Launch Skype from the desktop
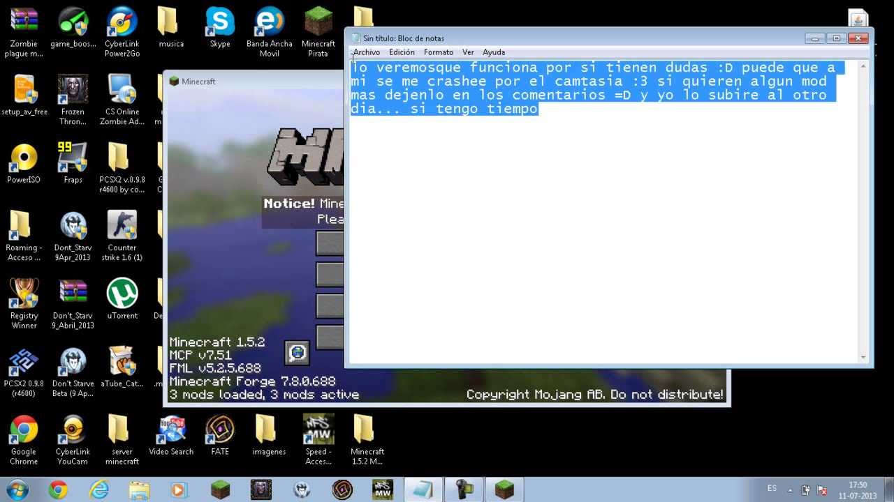Image resolution: width=894 pixels, height=502 pixels. point(219,28)
